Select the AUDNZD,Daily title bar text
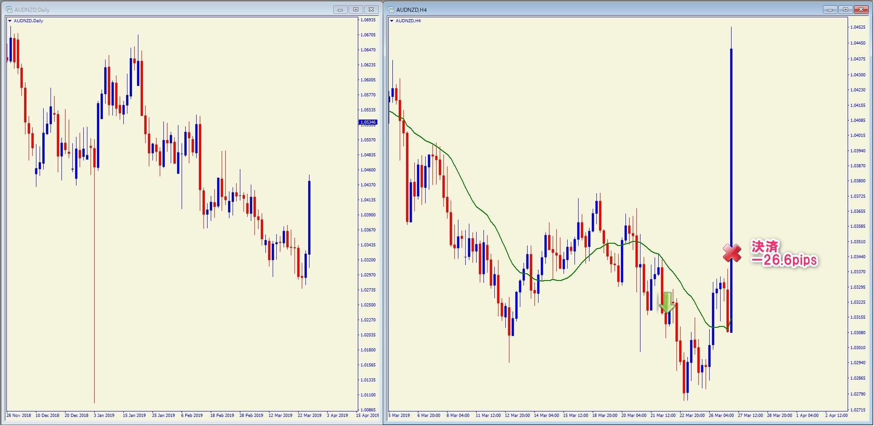This screenshot has width=874, height=426. click(x=32, y=10)
